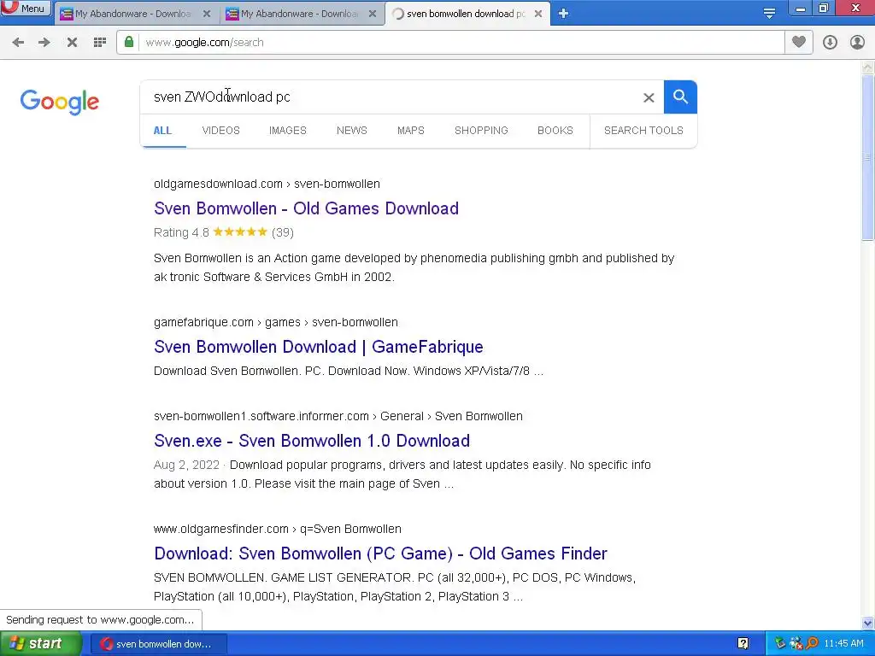875x656 pixels.
Task: Click the green shield tray icon
Action: pos(779,644)
